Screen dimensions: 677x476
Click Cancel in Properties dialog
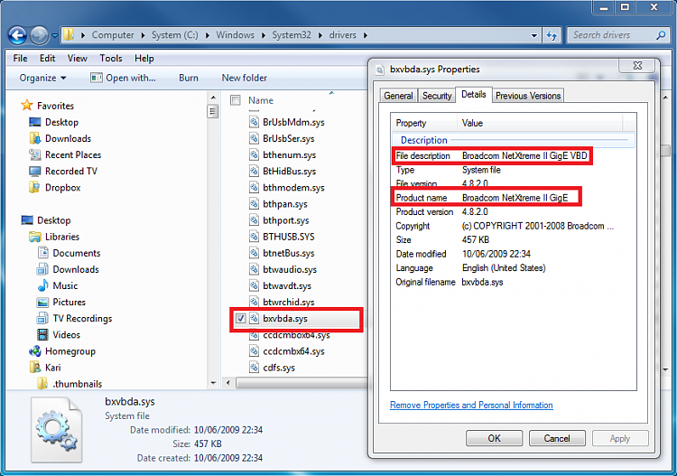pyautogui.click(x=557, y=438)
